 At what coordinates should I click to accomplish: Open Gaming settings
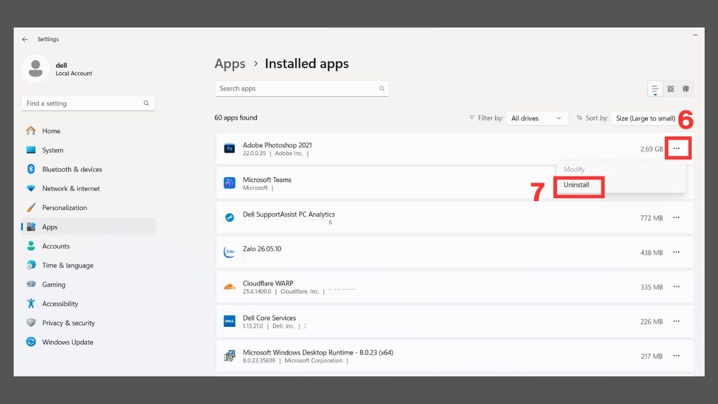coord(88,284)
